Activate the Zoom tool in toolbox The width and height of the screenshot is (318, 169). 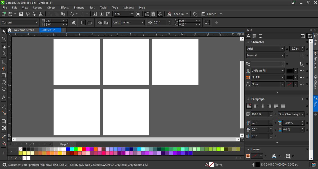(x=4, y=54)
